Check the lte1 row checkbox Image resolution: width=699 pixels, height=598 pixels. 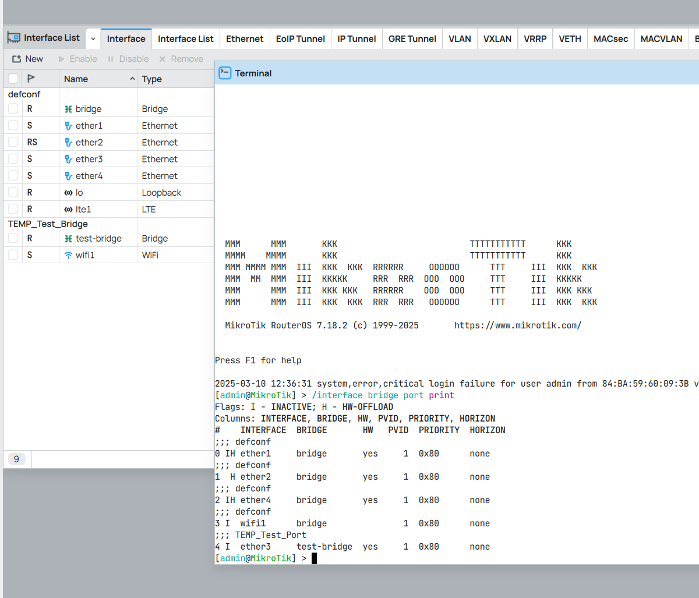[x=13, y=209]
